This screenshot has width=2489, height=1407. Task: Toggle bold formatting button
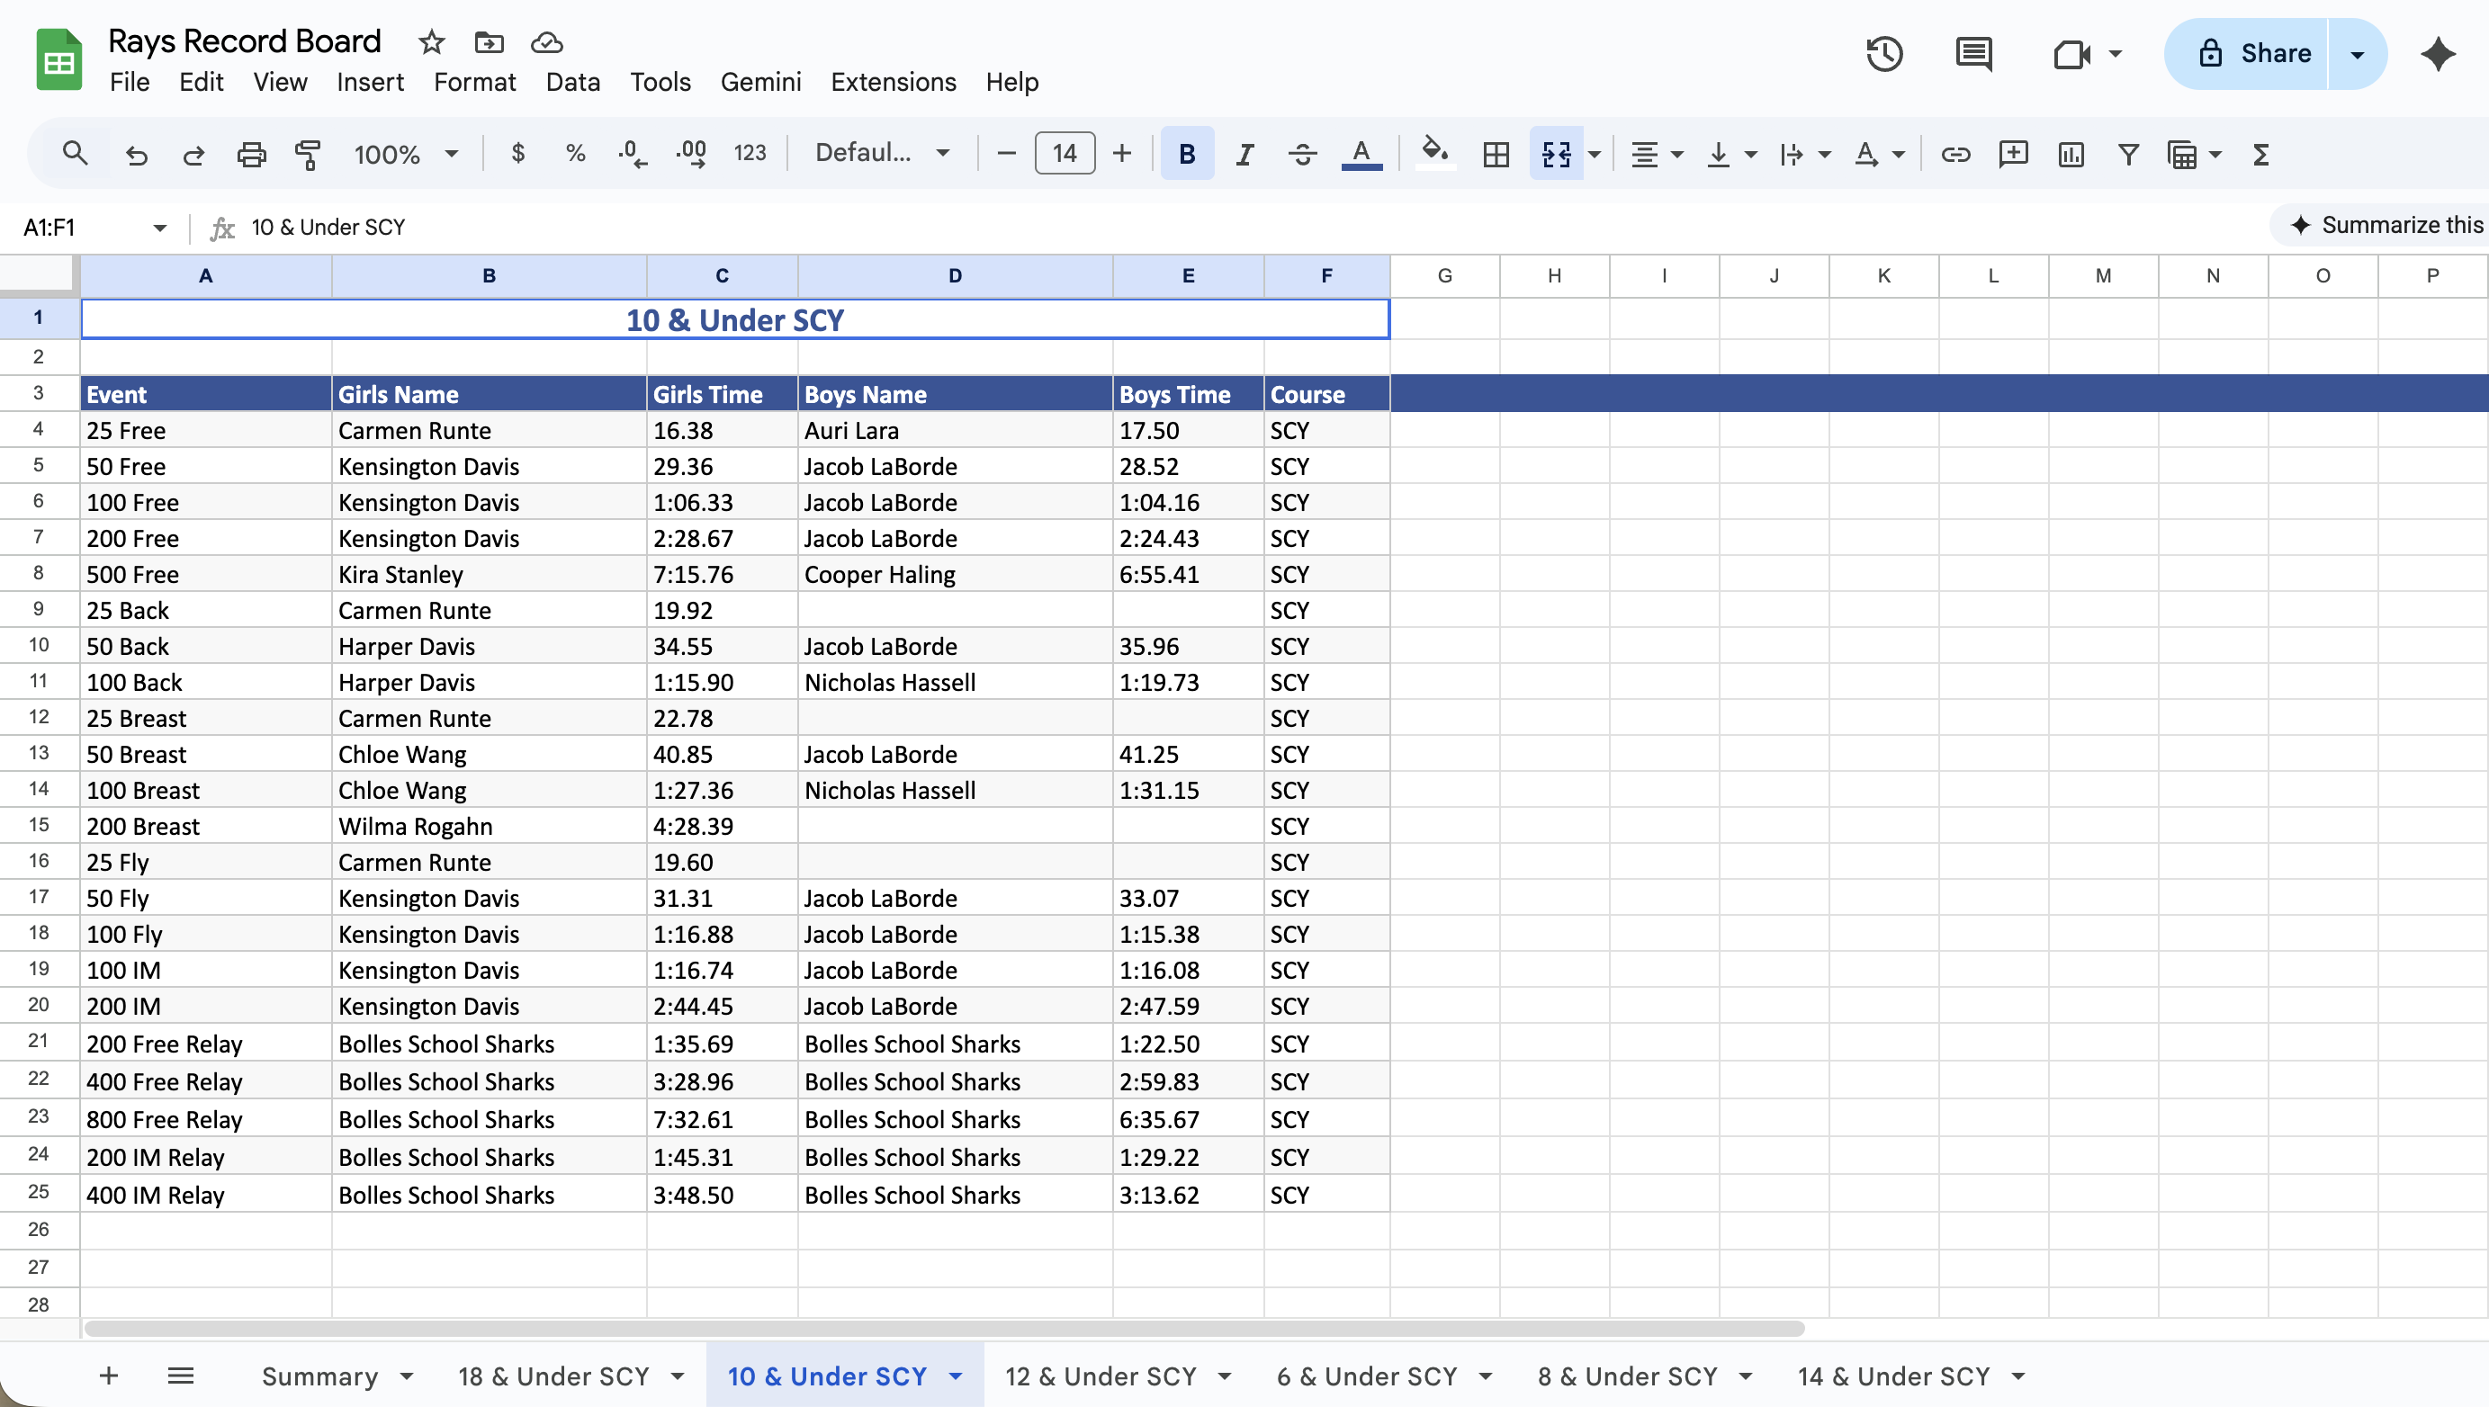[x=1186, y=154]
